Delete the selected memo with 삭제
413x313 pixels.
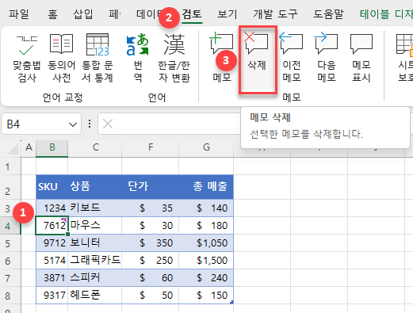258,59
